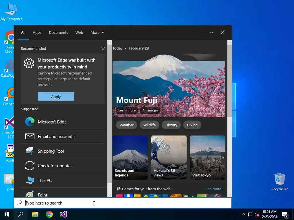Screen dimensions: 294x220
Task: Select the DataWag desktop shortcut
Action: tap(7, 68)
